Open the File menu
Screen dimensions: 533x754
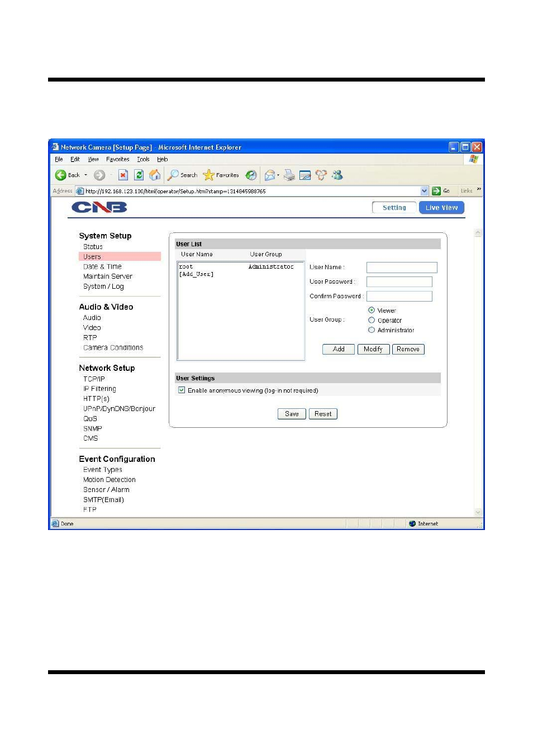59,160
